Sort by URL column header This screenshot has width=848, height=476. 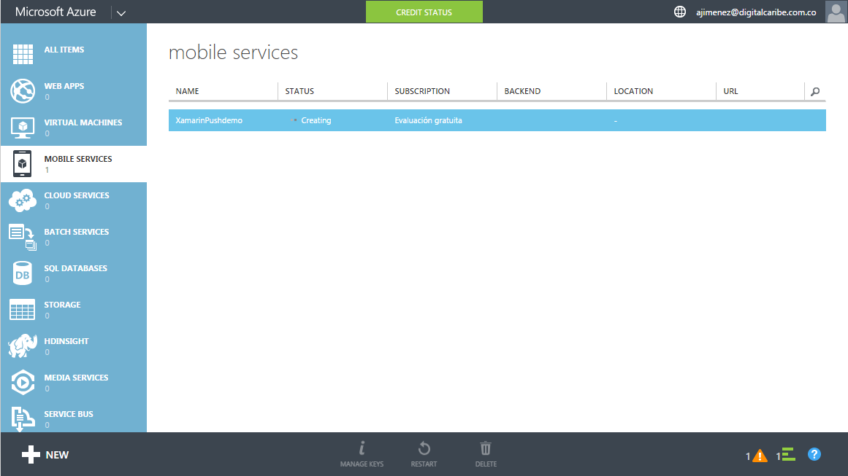pos(730,91)
